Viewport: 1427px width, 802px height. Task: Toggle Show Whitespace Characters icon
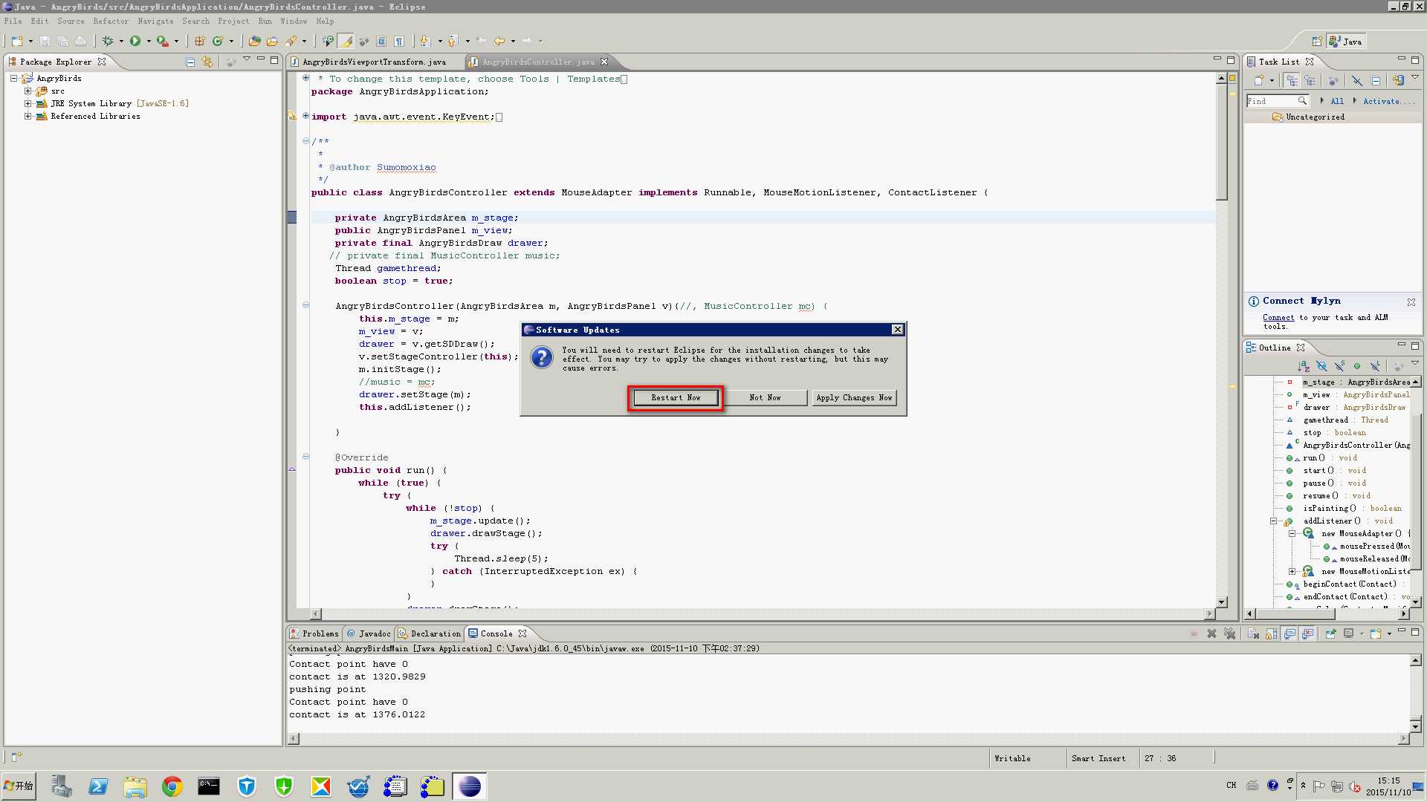399,41
